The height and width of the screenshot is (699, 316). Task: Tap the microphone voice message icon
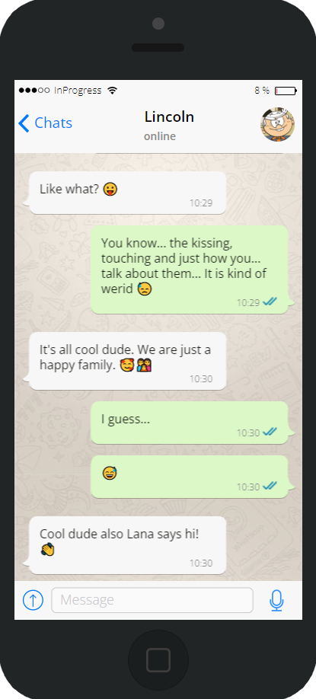pyautogui.click(x=276, y=600)
